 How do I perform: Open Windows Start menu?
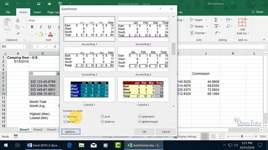click(x=5, y=145)
